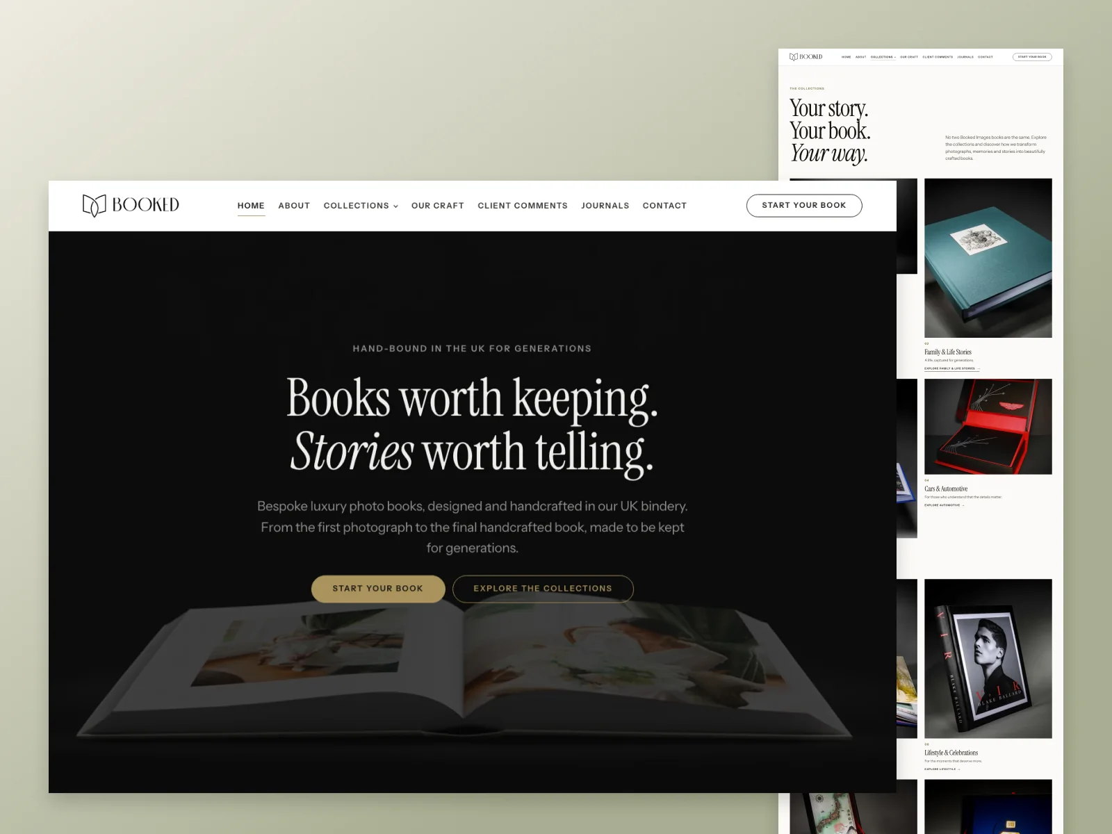Click the gold START YOUR BOOK hero button
Screen dimensions: 1112x834
(378, 589)
